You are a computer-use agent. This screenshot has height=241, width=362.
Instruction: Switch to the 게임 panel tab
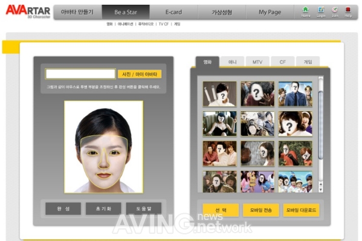[308, 62]
